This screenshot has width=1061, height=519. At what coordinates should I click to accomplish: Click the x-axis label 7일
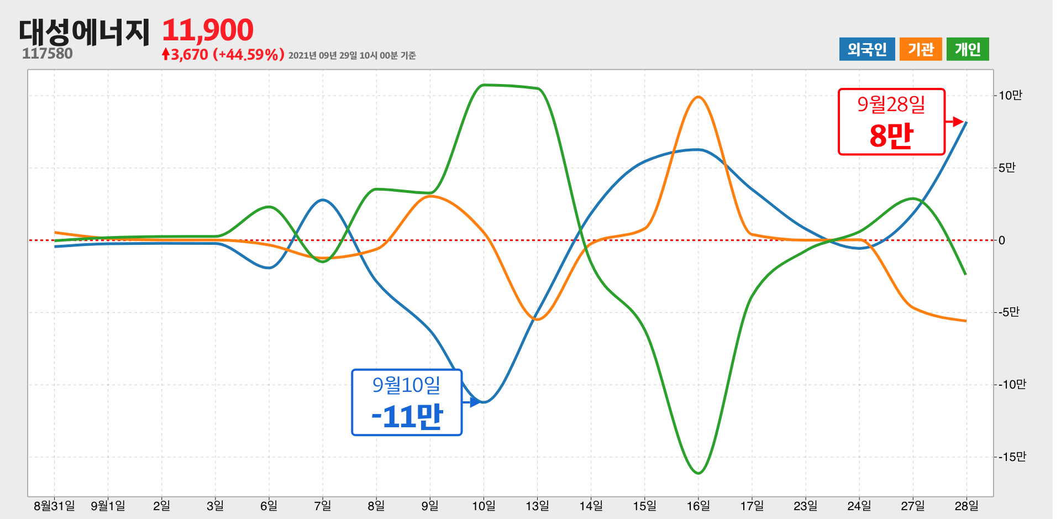pyautogui.click(x=322, y=506)
